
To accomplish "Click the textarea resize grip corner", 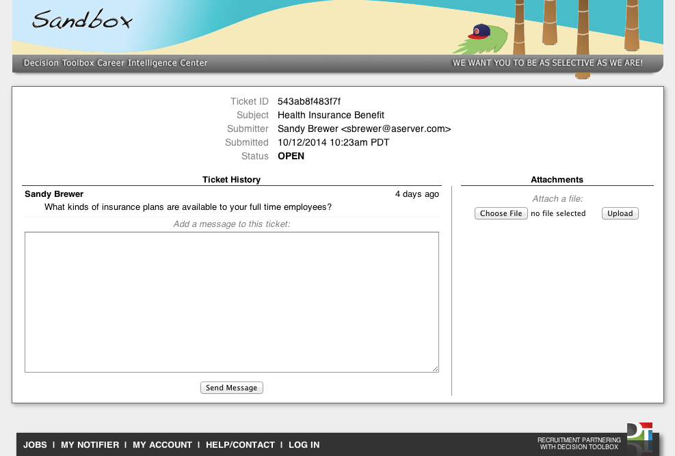I will [435, 368].
